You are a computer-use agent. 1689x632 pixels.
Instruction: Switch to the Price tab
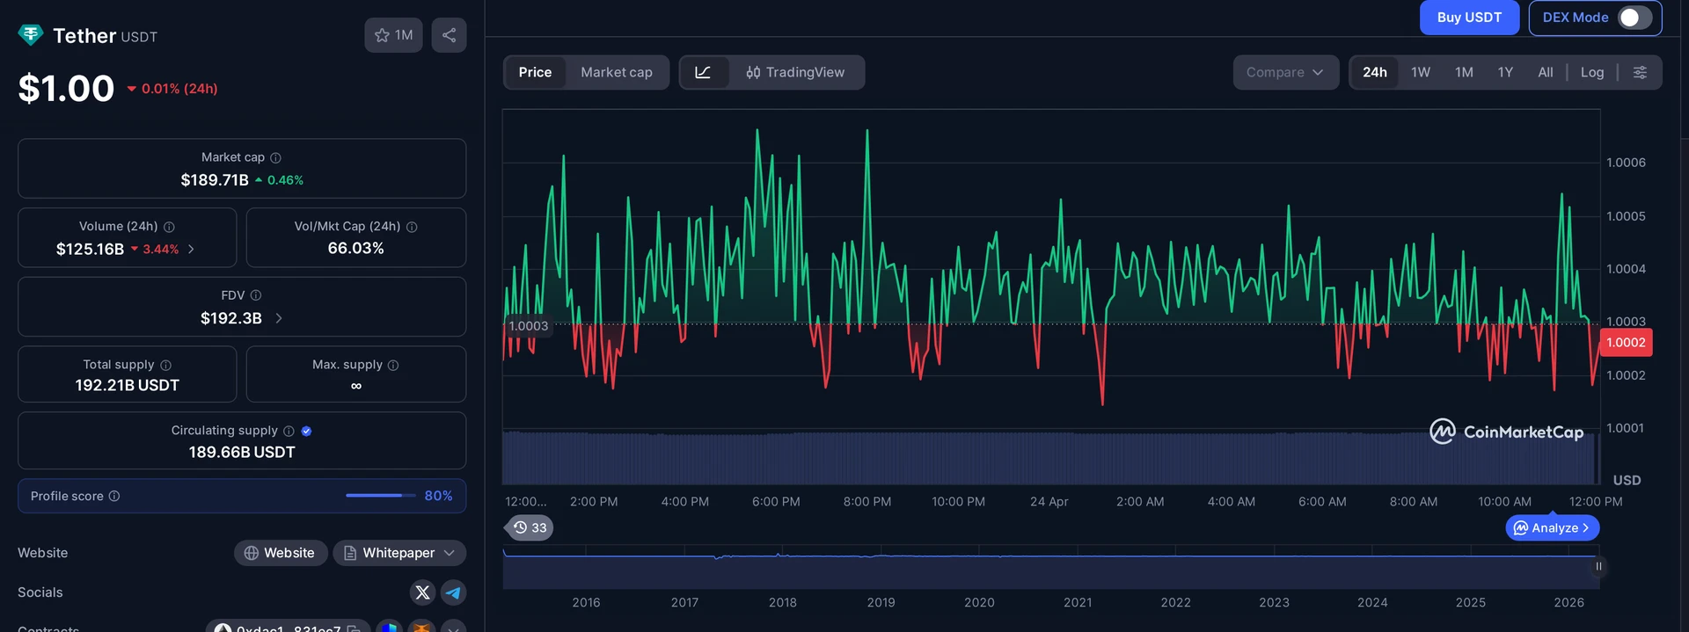535,72
